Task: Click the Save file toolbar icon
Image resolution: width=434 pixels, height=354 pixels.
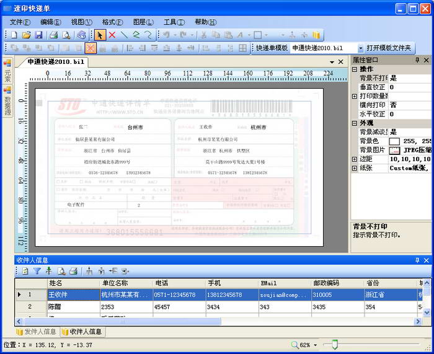Action: point(38,35)
